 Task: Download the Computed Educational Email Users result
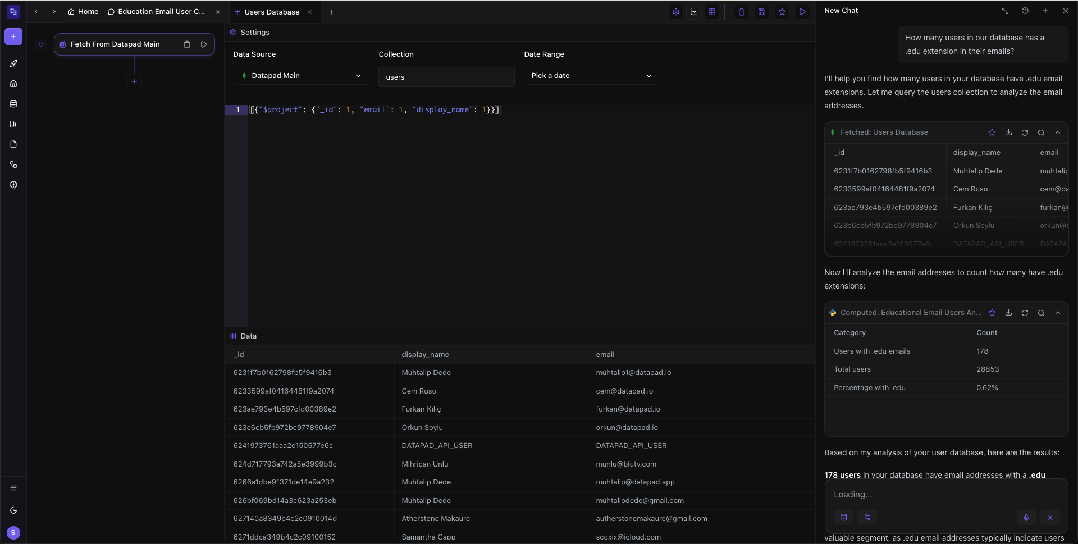(x=1008, y=313)
